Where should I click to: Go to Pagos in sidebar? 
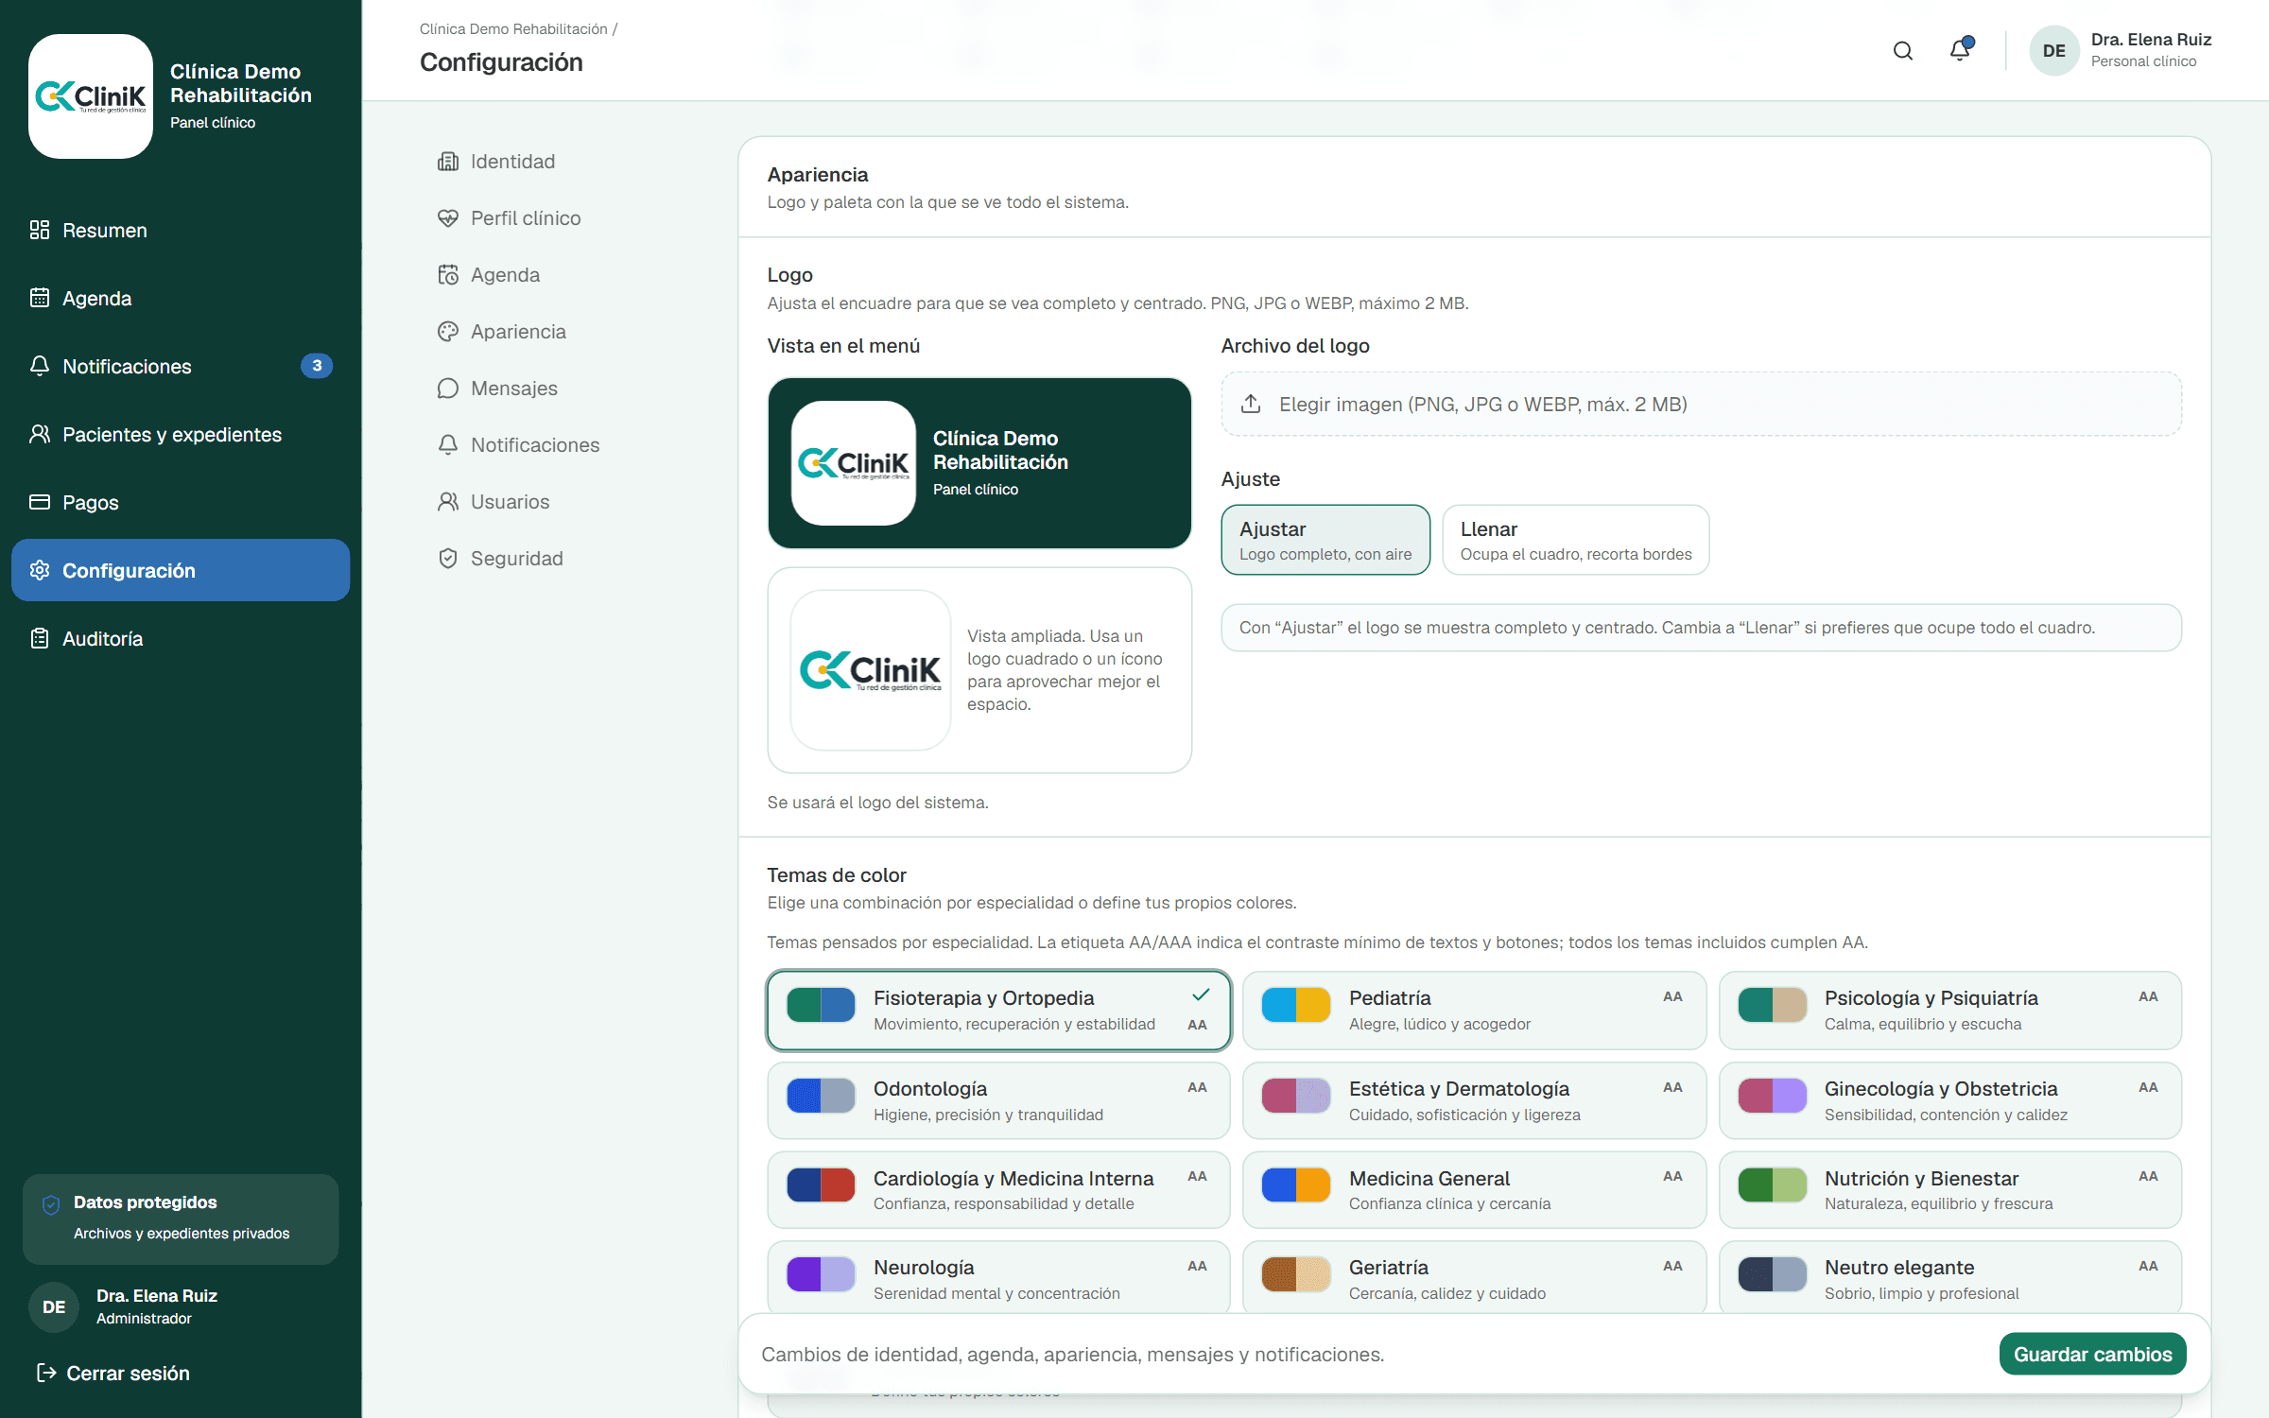tap(181, 502)
